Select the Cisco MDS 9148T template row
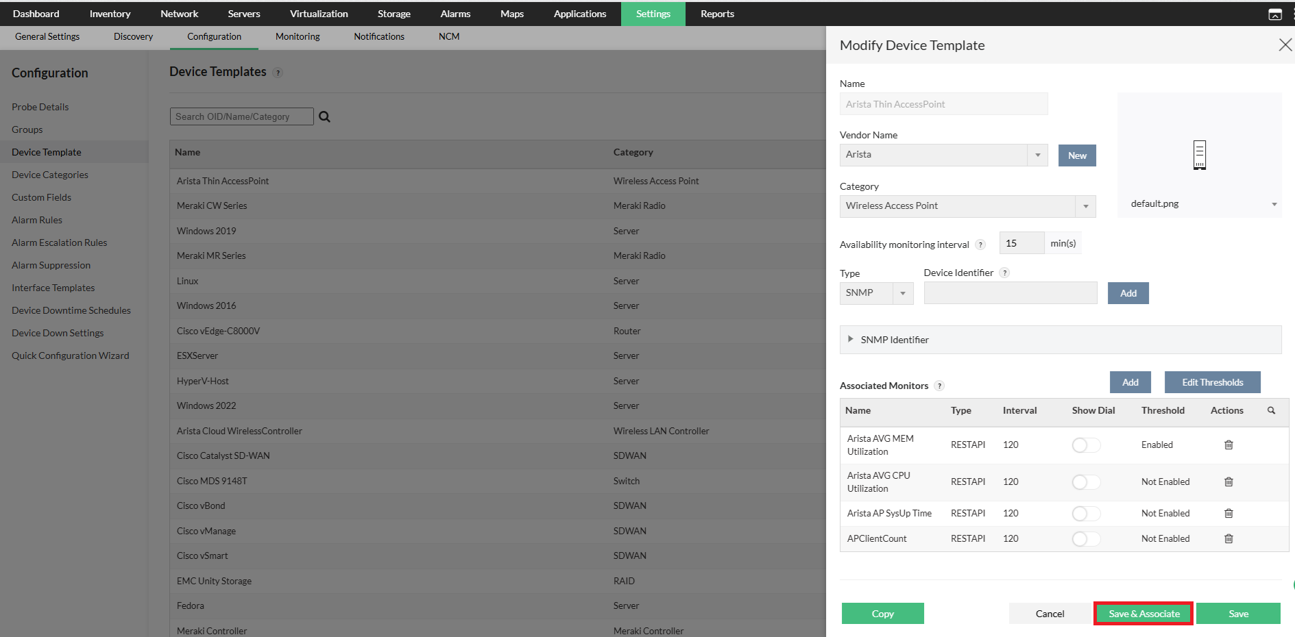This screenshot has height=637, width=1295. (x=498, y=481)
